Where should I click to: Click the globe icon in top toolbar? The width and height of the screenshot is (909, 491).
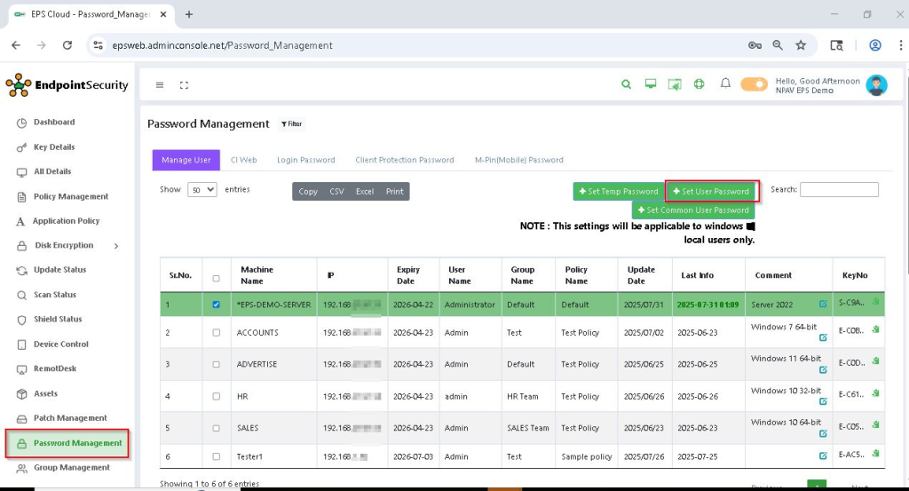(x=700, y=84)
